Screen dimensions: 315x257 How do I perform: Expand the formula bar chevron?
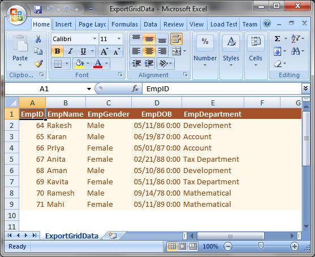click(305, 88)
